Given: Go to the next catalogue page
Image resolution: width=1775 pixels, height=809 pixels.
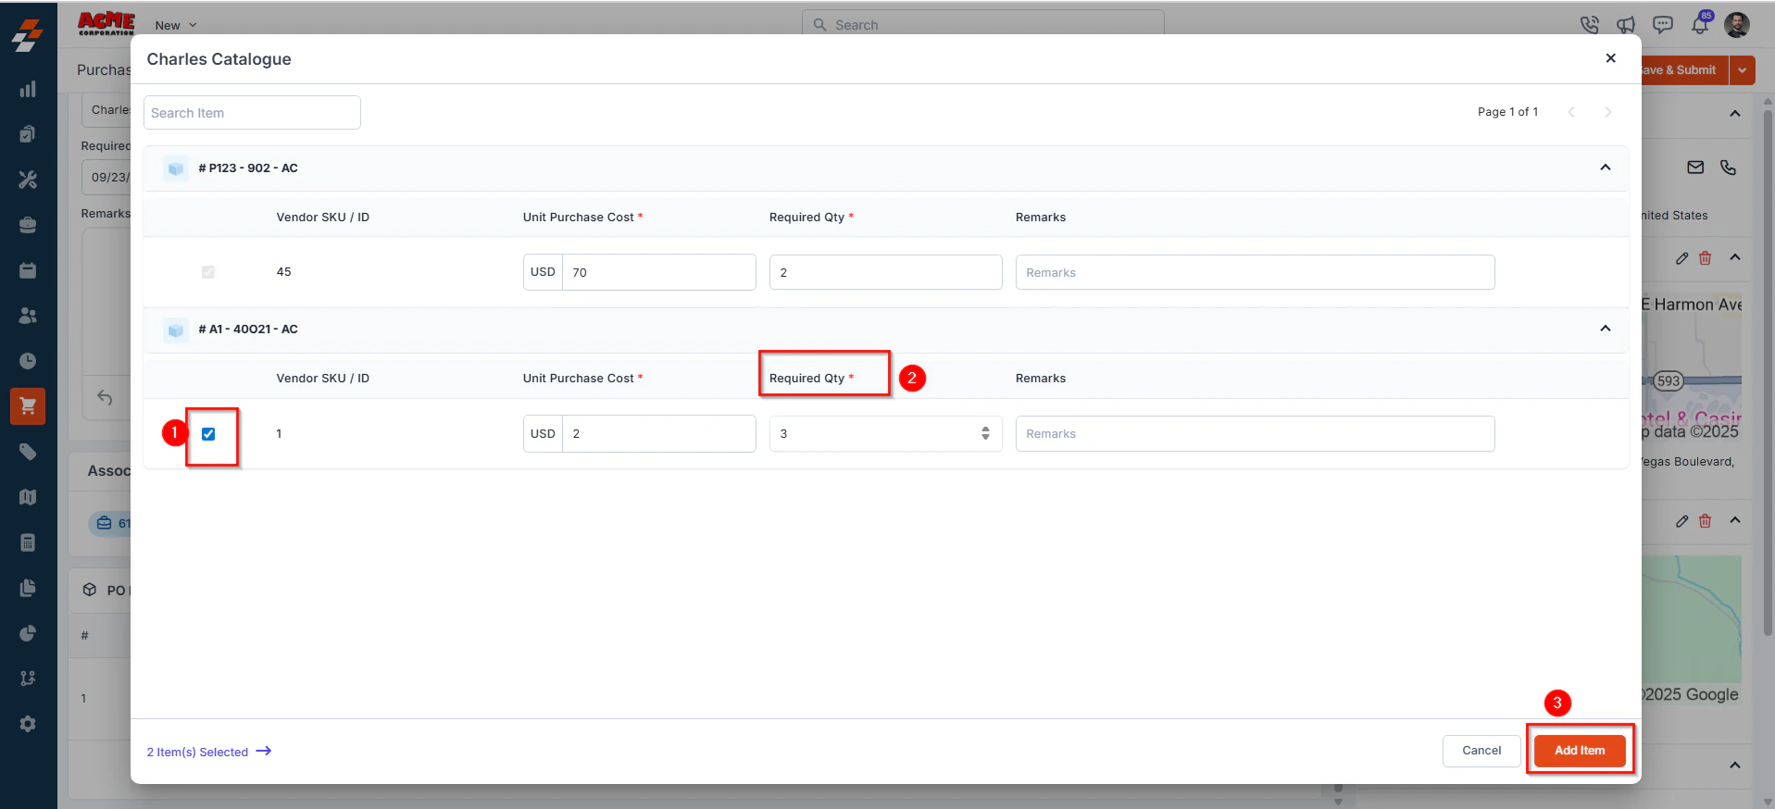Looking at the screenshot, I should click(x=1608, y=112).
